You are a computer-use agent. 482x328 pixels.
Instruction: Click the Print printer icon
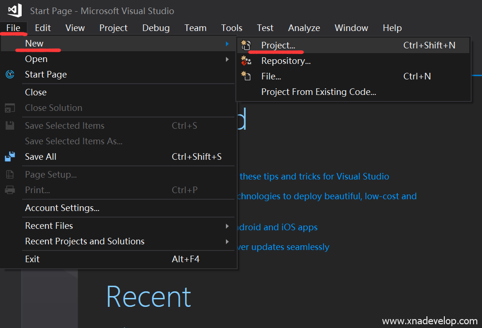[10, 190]
